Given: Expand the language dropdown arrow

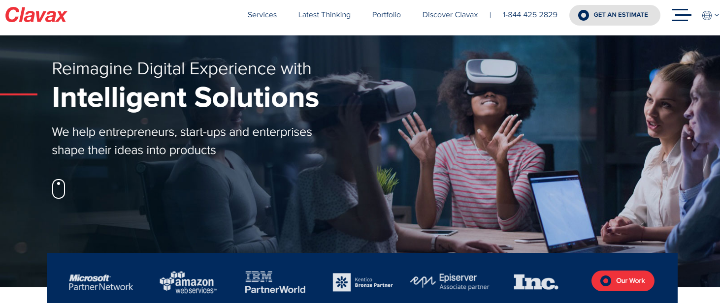Looking at the screenshot, I should (717, 15).
